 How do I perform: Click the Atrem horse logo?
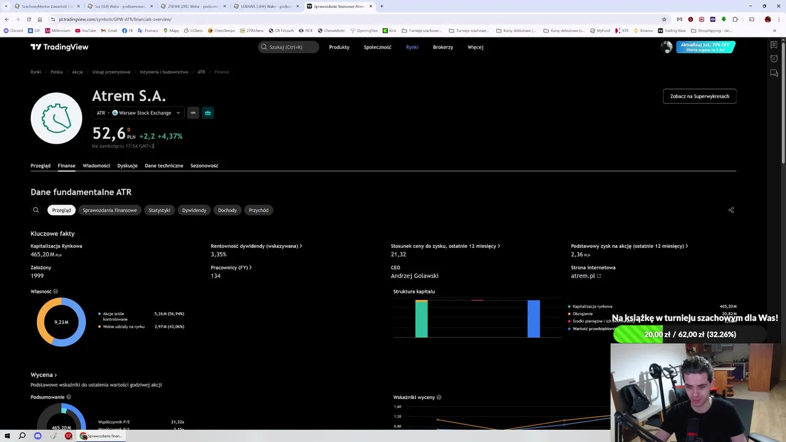click(x=56, y=118)
